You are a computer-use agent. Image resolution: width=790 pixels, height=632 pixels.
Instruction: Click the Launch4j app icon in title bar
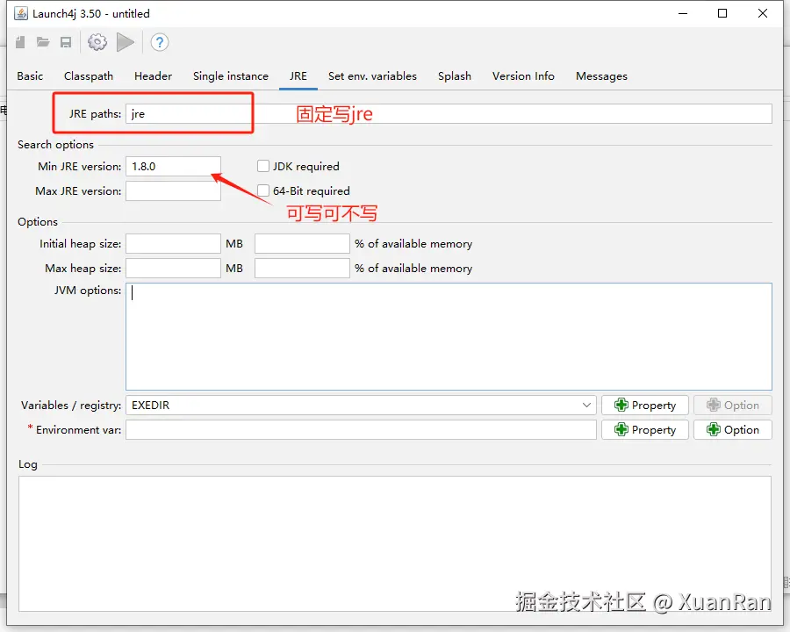(21, 14)
